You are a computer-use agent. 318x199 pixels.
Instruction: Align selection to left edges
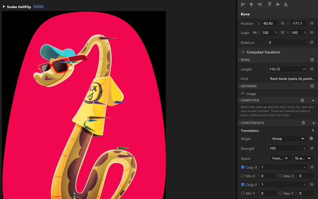click(x=243, y=4)
